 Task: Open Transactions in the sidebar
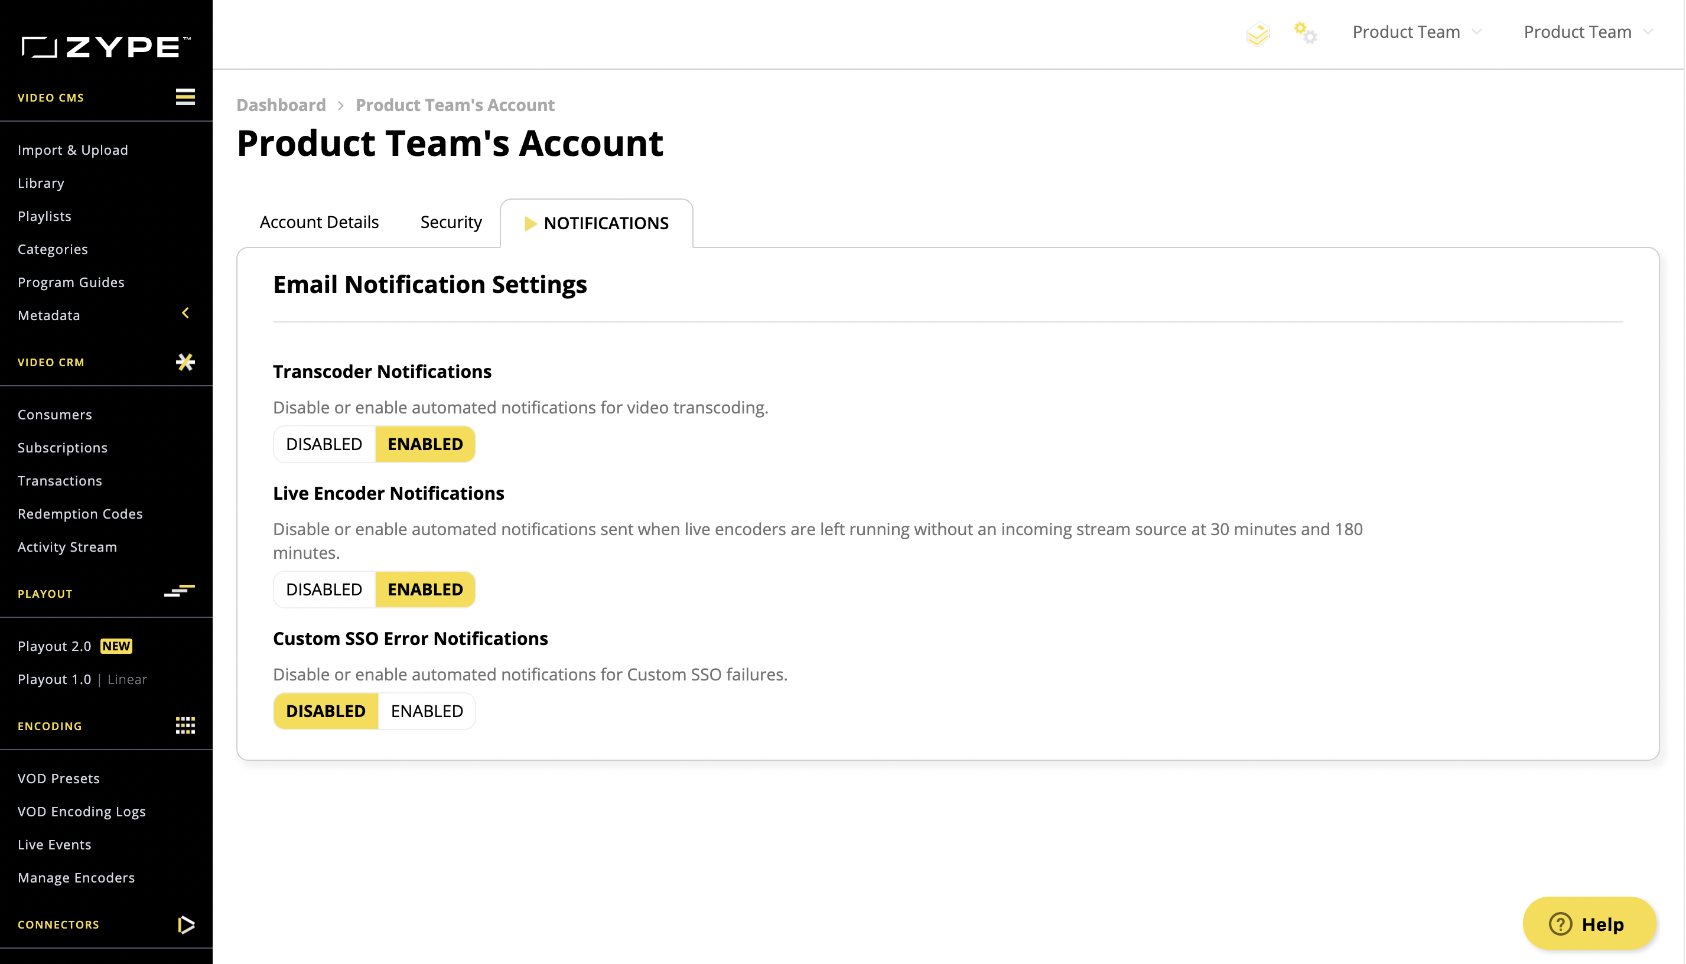[60, 481]
